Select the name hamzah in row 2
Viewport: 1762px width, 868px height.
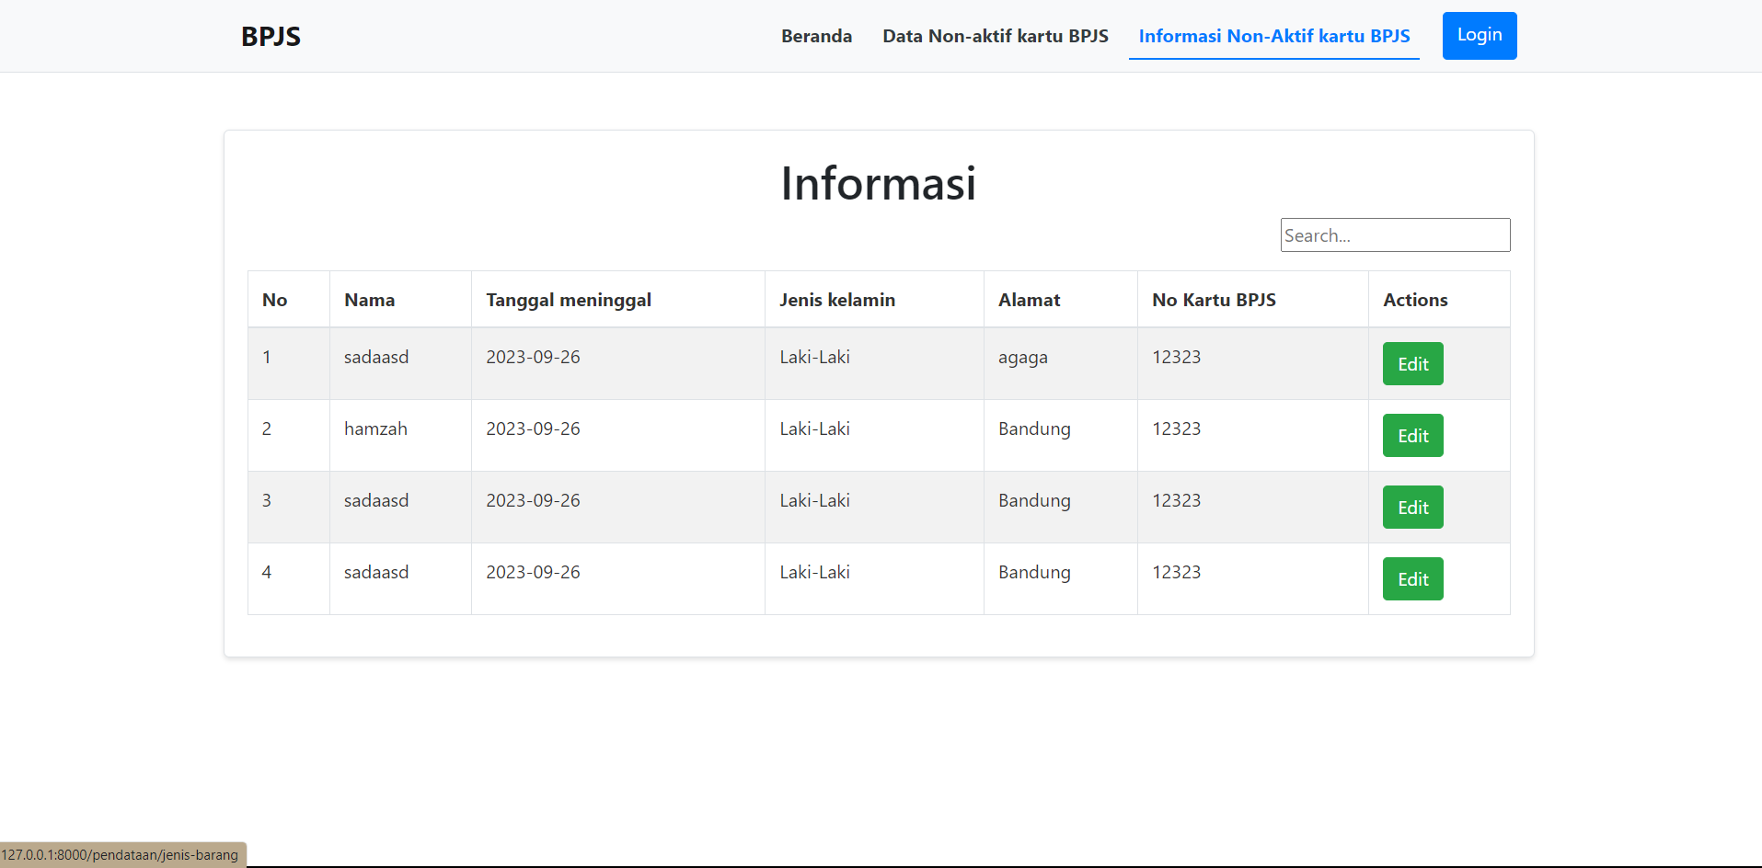(x=375, y=428)
